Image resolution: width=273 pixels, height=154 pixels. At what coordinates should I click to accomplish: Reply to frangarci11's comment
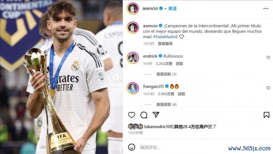pos(181,94)
